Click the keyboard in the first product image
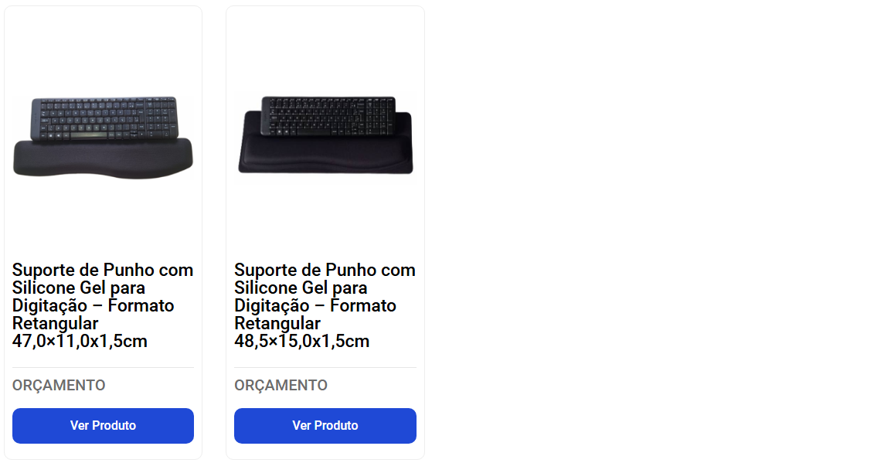The height and width of the screenshot is (463, 874). tap(104, 118)
